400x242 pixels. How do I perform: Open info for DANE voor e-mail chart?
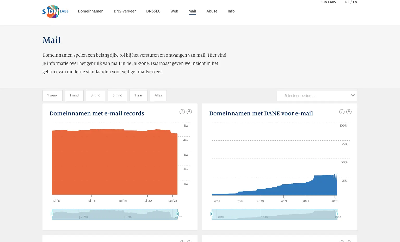coord(342,112)
